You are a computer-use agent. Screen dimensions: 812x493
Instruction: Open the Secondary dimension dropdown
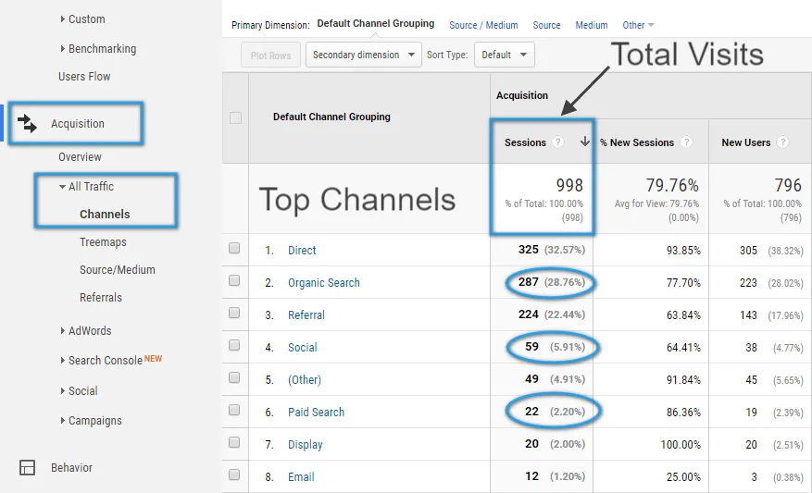click(x=364, y=55)
